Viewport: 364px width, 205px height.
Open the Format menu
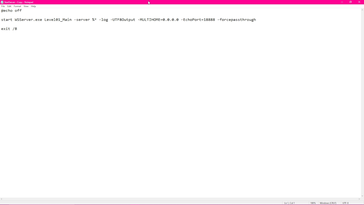tap(17, 6)
